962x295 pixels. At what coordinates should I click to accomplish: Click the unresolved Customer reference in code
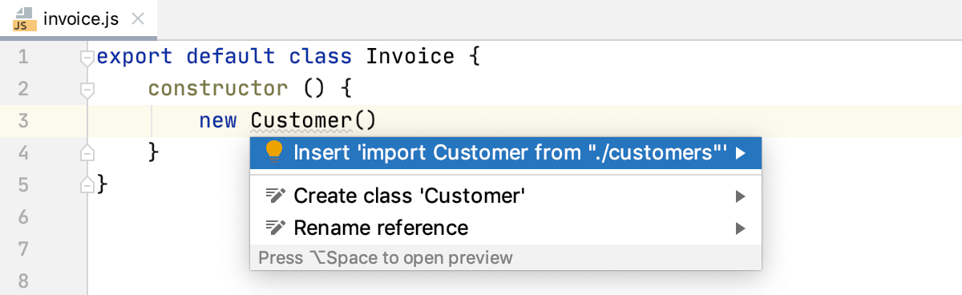click(x=302, y=121)
